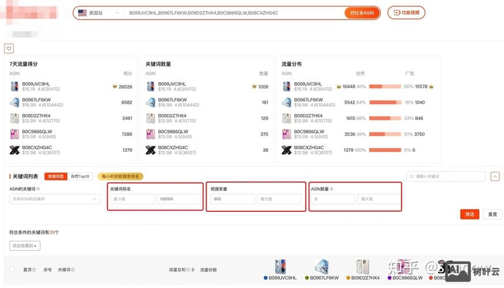Viewport: 504px width, 288px height.
Task: Open the 添加收藏到 dropdown
Action: tap(25, 245)
